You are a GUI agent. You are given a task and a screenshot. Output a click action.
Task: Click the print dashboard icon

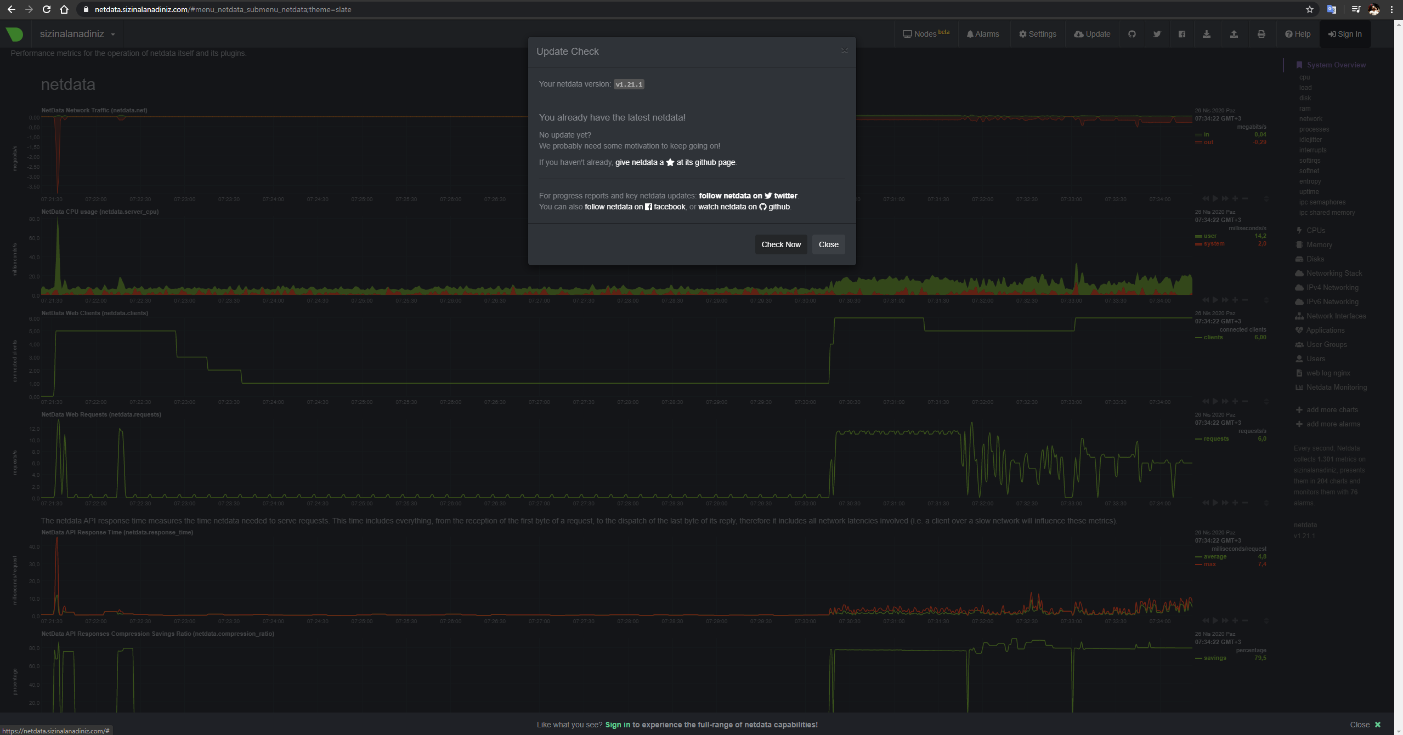click(x=1261, y=34)
